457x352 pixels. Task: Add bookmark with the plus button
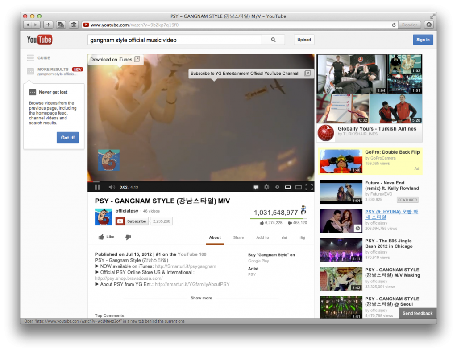point(48,25)
